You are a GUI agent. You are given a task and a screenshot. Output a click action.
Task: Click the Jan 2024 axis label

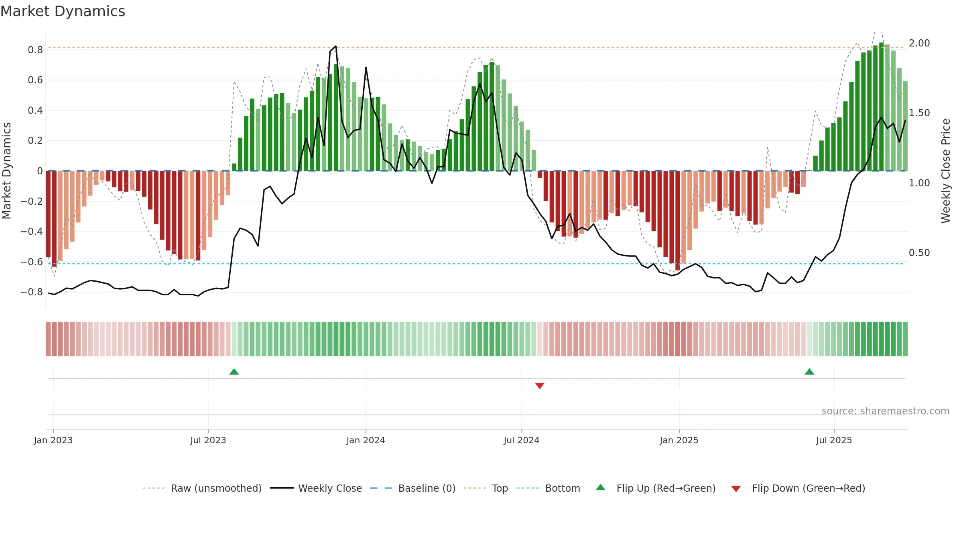[366, 440]
